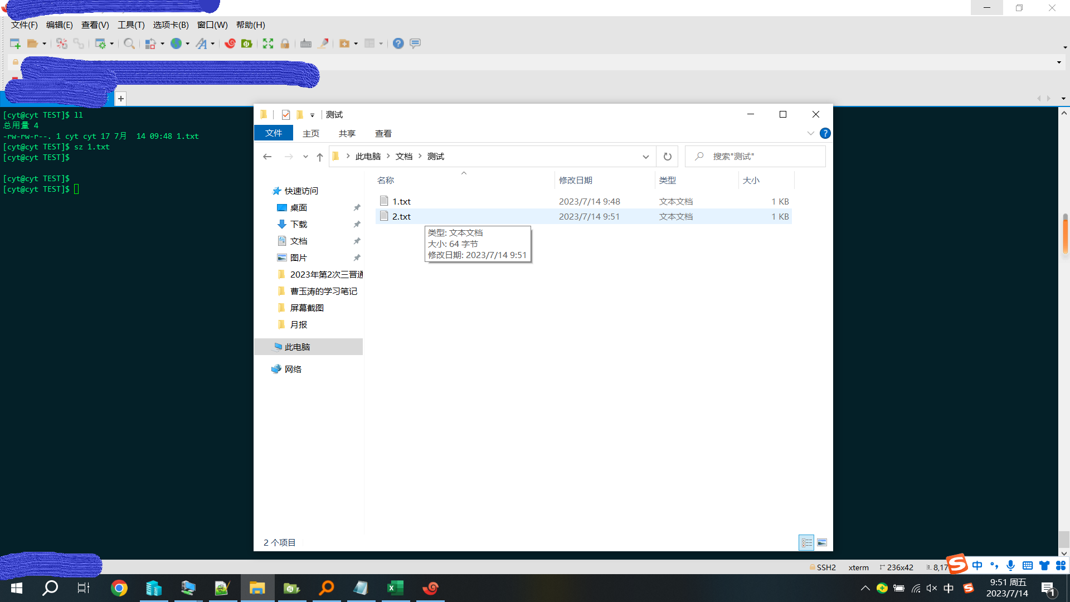Viewport: 1070px width, 602px height.
Task: Select the 2.txt file row
Action: pos(583,216)
